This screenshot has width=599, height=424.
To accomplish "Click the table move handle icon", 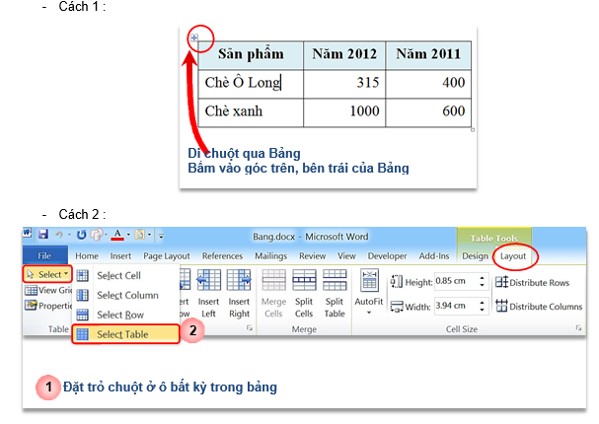I will [193, 38].
